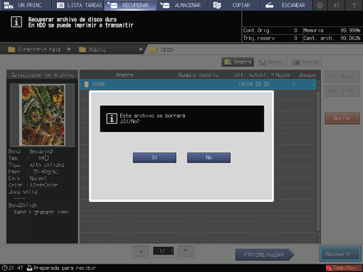Open the UN. PRINC. tab
This screenshot has width=363, height=272.
[x=25, y=5]
